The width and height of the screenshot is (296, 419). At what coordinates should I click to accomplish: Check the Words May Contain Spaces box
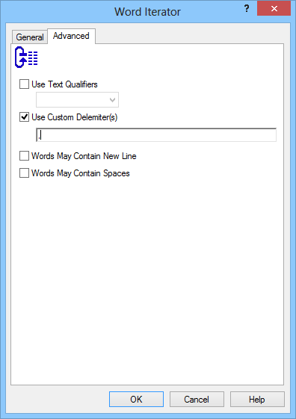24,173
